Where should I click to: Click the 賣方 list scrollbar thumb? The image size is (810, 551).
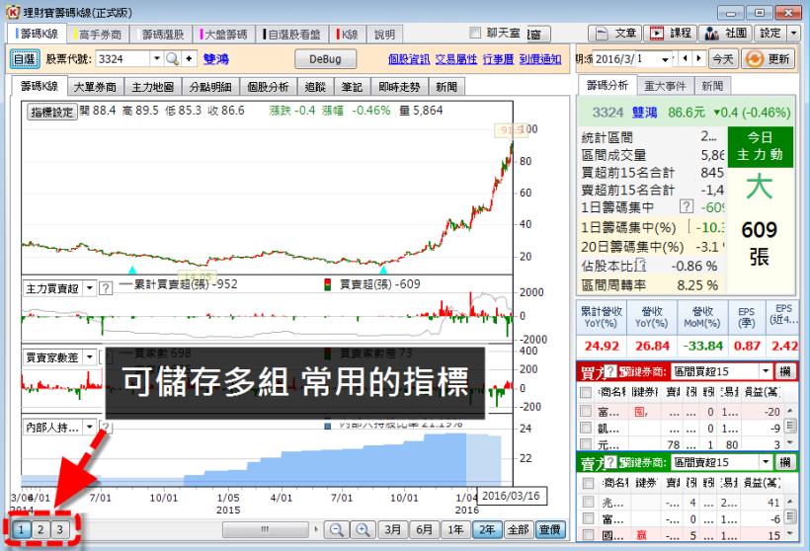[790, 516]
